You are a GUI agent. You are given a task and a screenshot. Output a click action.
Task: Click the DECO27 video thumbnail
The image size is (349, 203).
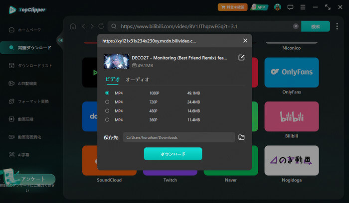pyautogui.click(x=116, y=61)
